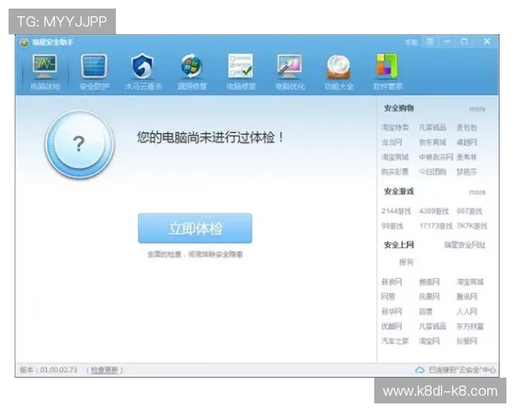Minimize the Rising security assistant window
This screenshot has height=412, width=515.
(x=447, y=42)
